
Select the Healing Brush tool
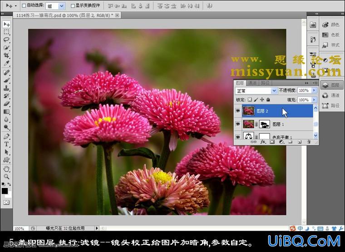point(6,72)
